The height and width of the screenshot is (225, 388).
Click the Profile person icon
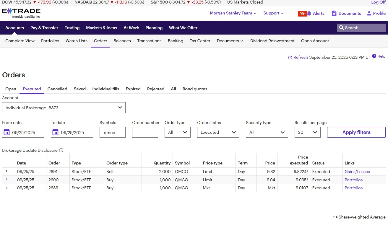[369, 13]
